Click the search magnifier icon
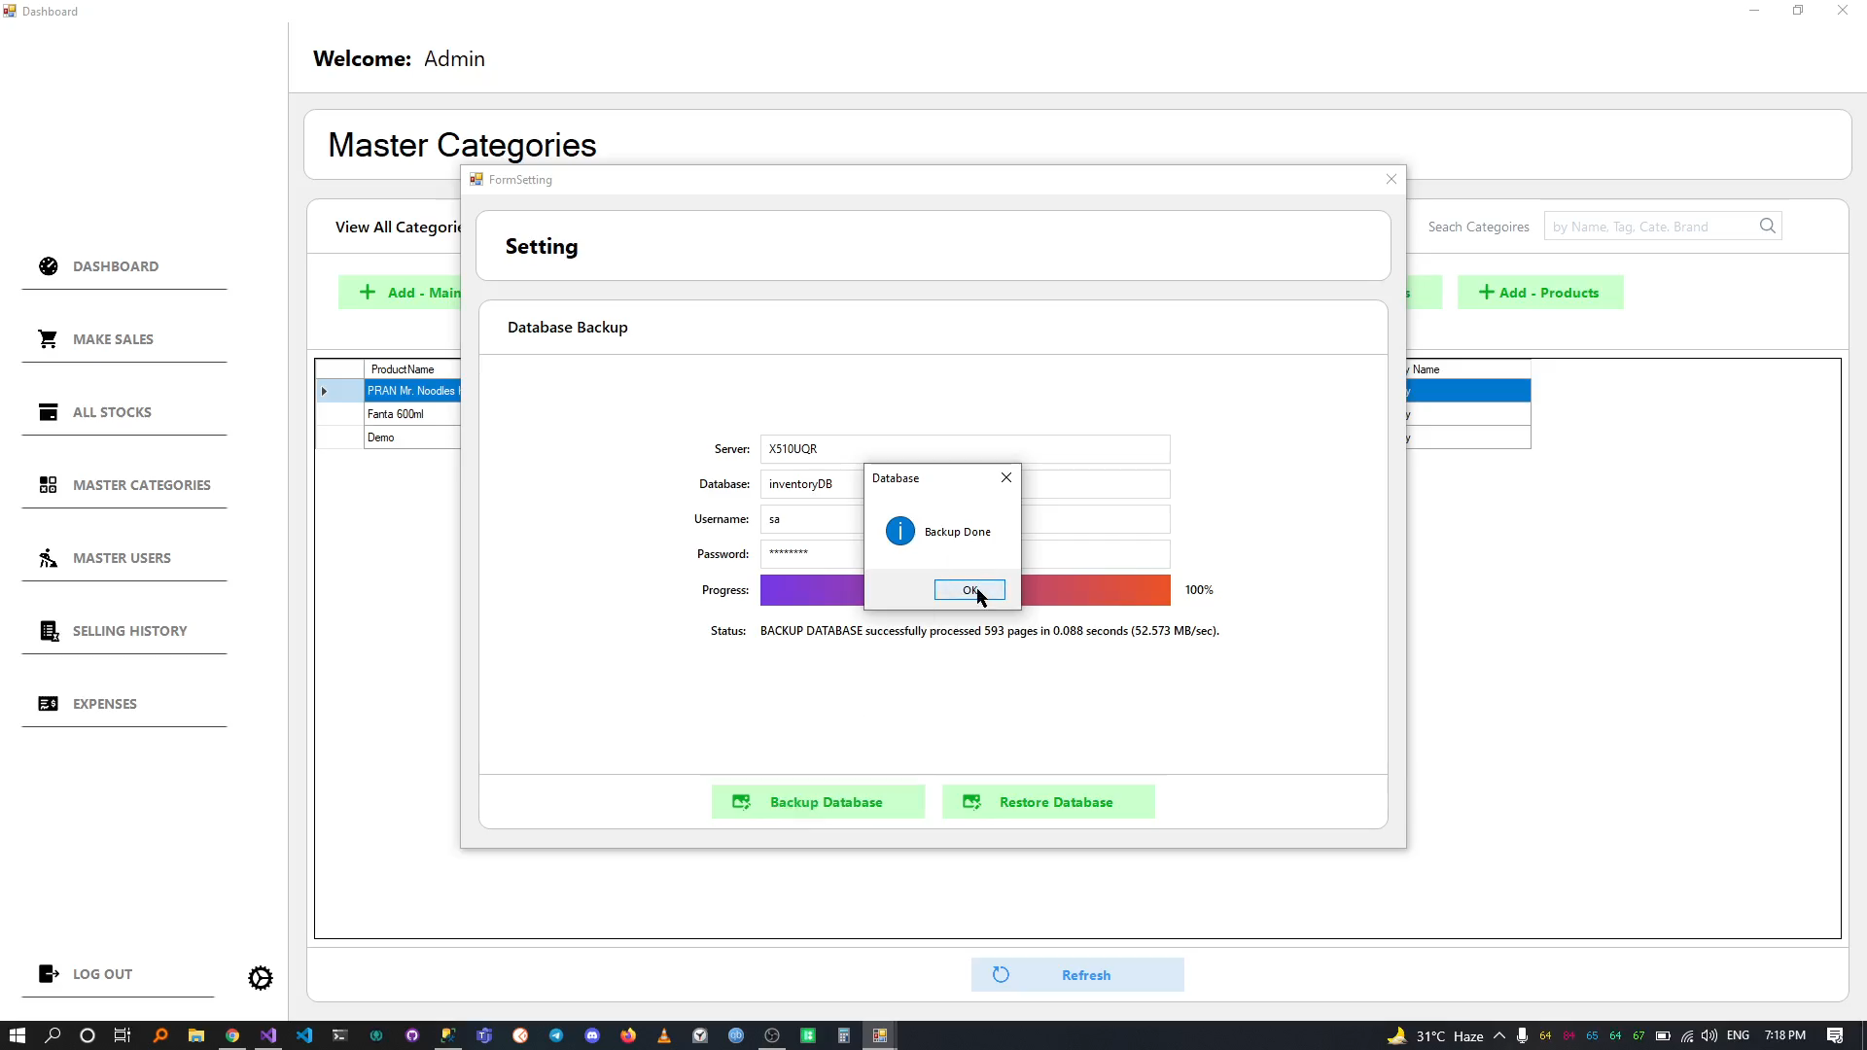Image resolution: width=1867 pixels, height=1050 pixels. pos(1767,227)
